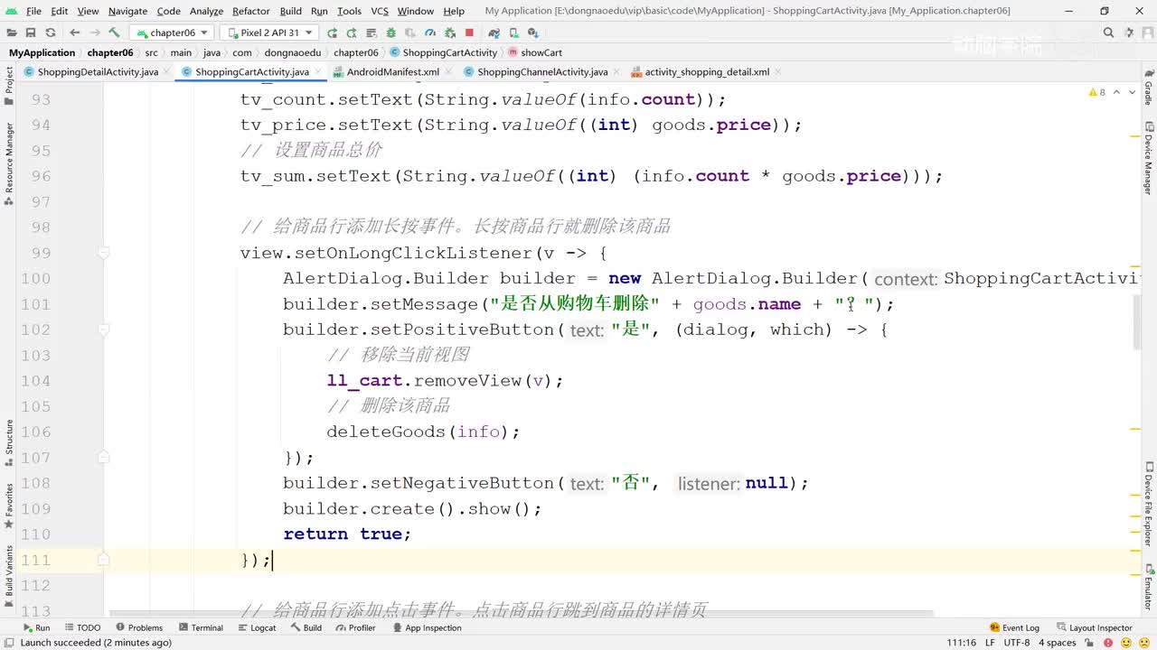Collapse the fold marker at line 111
The height and width of the screenshot is (650, 1157).
104,560
